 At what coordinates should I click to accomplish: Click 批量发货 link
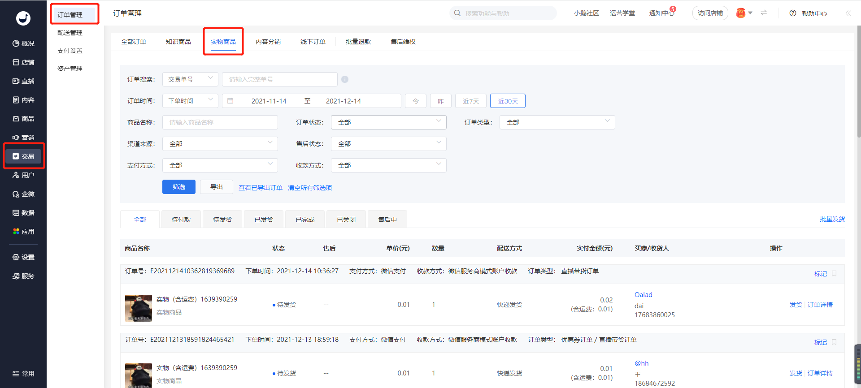(832, 219)
